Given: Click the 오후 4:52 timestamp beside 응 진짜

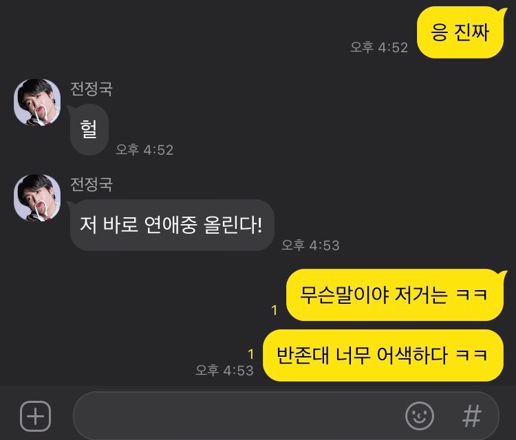Looking at the screenshot, I should pos(379,47).
